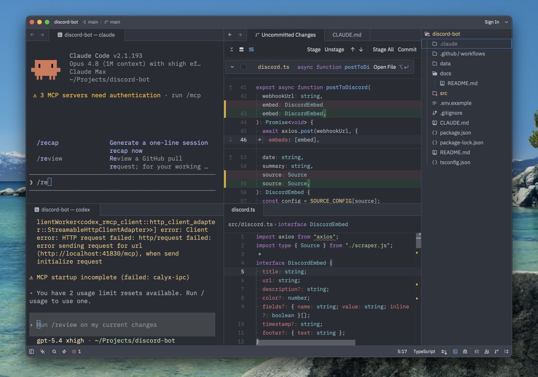Select the stacked diff view icon
Viewport: 538px width, 377px height.
242,49
